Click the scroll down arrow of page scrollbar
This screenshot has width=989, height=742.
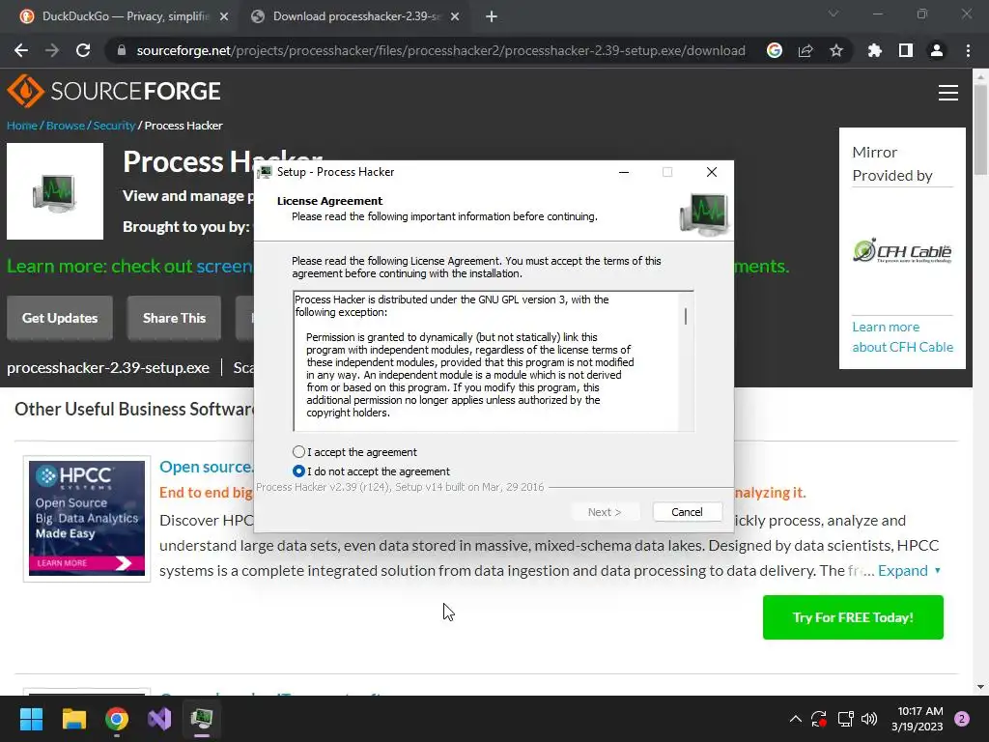click(x=980, y=687)
